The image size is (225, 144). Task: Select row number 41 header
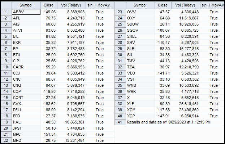click(x=120, y=122)
